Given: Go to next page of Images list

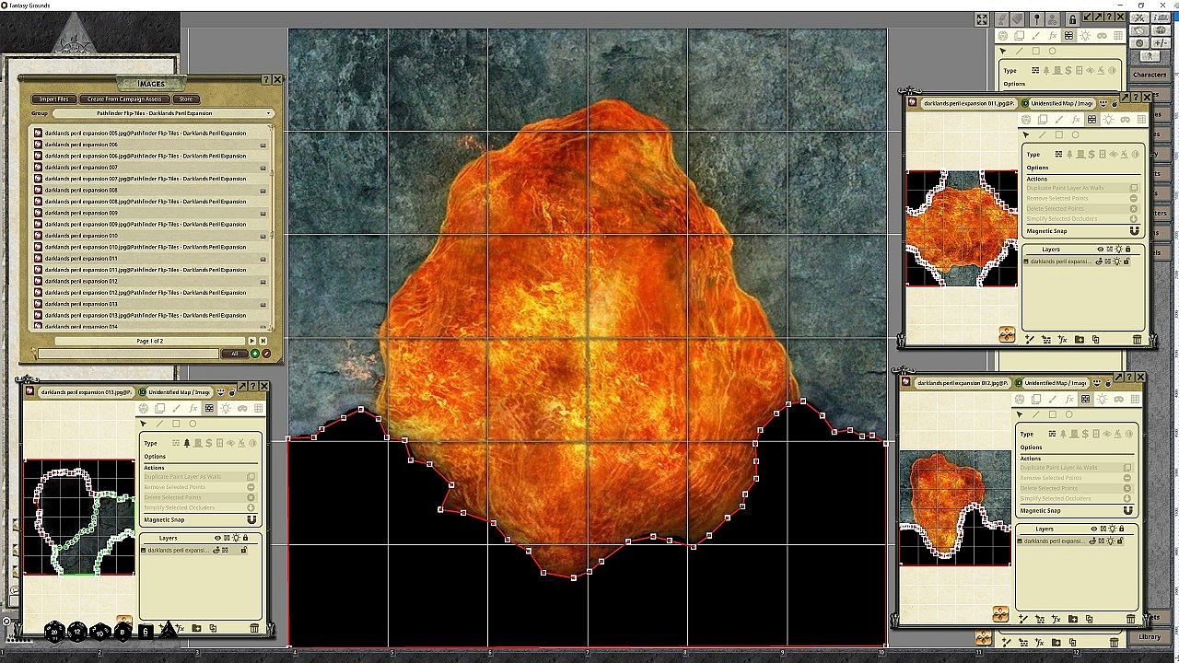Looking at the screenshot, I should click(x=252, y=341).
